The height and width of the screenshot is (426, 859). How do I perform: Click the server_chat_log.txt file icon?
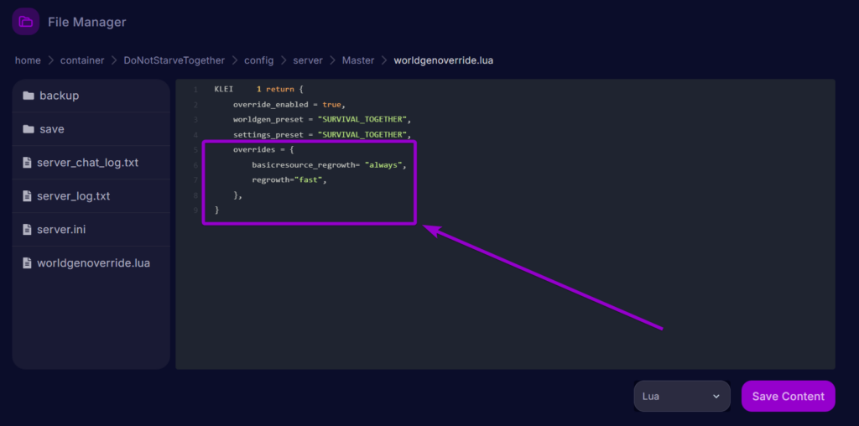28,163
